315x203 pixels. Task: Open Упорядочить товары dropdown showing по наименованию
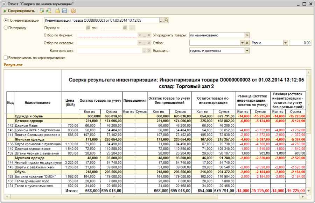[247, 35]
